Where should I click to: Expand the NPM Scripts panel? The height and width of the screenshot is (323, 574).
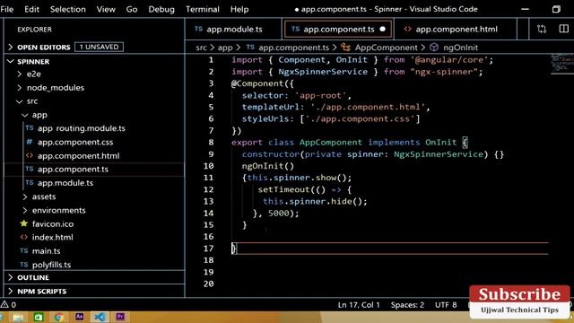point(10,291)
